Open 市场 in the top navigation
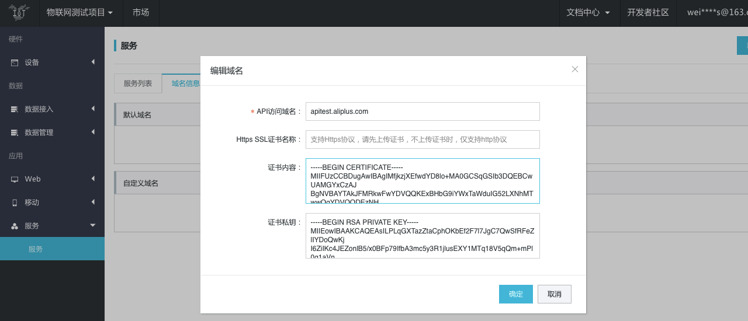The image size is (748, 321). tap(141, 12)
